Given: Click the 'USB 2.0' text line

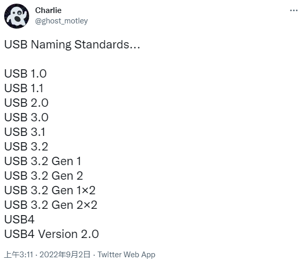Looking at the screenshot, I should click(27, 103).
